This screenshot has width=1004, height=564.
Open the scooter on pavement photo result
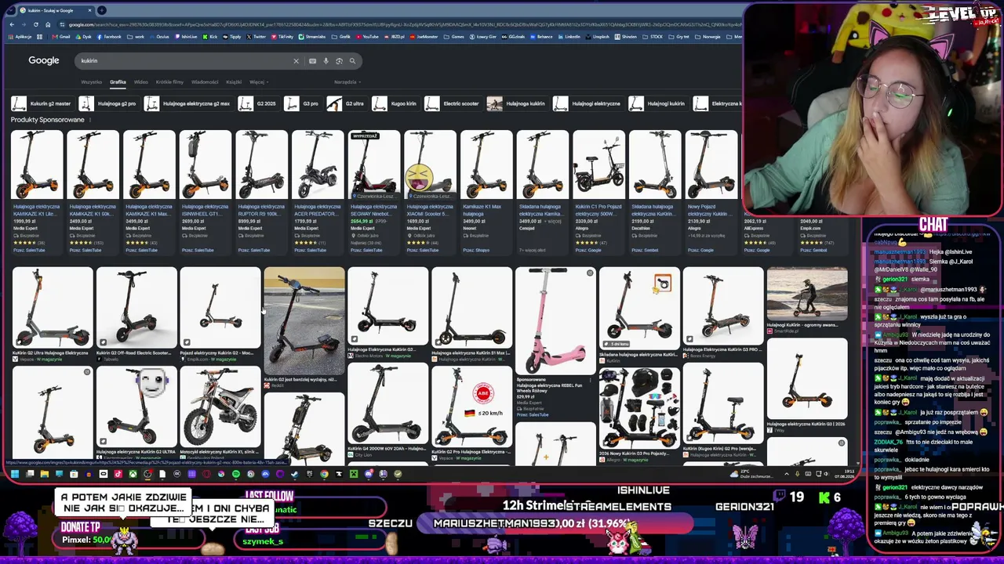[304, 321]
